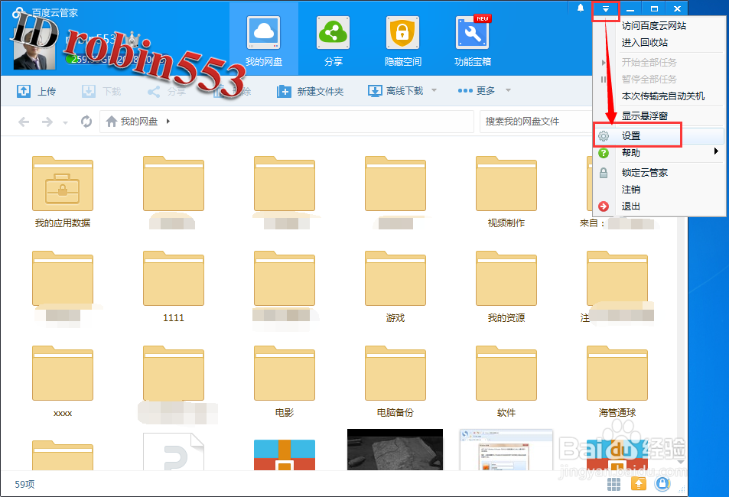Open the notification bell in title bar
The image size is (729, 497).
(581, 8)
